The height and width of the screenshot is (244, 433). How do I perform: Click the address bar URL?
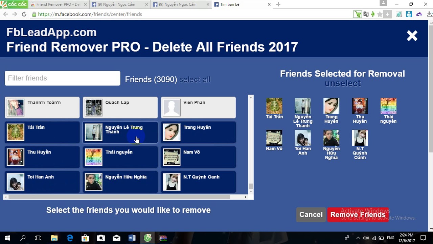[90, 14]
